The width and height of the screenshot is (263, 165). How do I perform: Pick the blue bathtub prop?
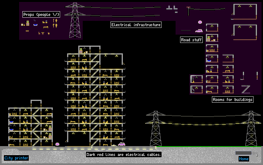point(35,24)
